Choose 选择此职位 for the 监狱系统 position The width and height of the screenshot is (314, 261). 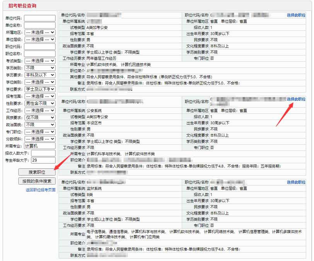pos(296,182)
